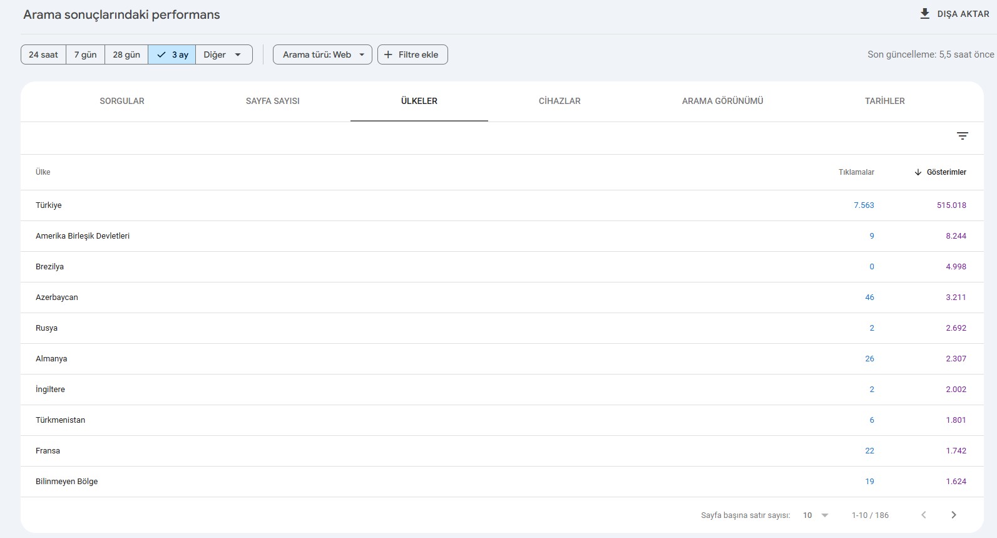The height and width of the screenshot is (538, 997).
Task: Click Türkmenistan impressions value 1.801
Action: coord(956,420)
